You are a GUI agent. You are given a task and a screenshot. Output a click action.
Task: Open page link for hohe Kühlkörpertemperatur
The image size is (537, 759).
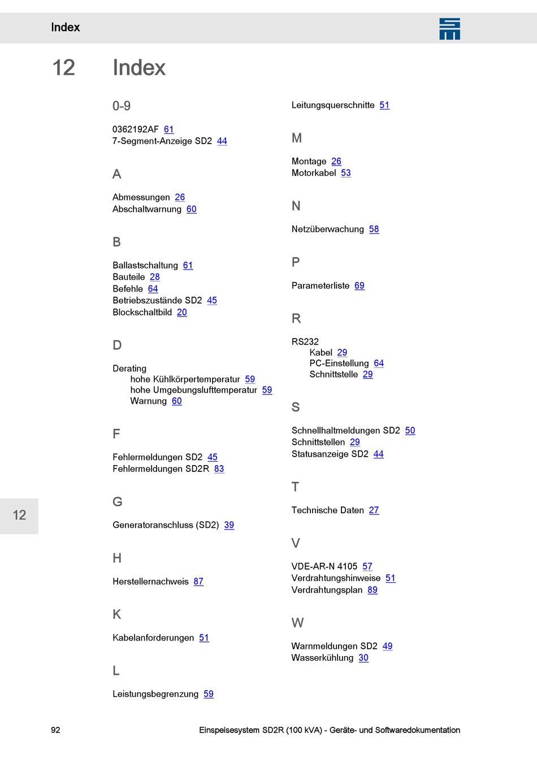pos(250,379)
